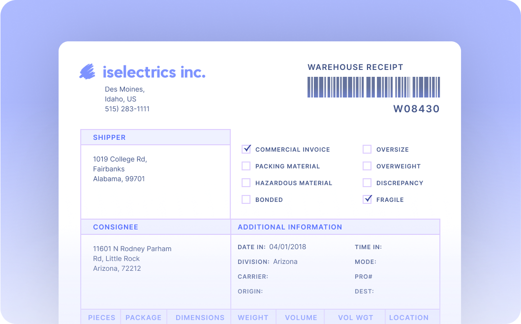Tick the Bonded checkbox
Image resolution: width=521 pixels, height=324 pixels.
(246, 199)
